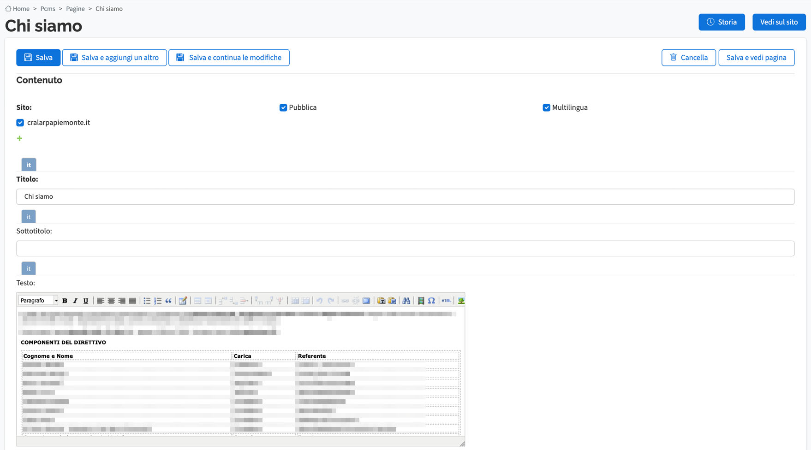The width and height of the screenshot is (811, 450).
Task: Click the upload image icon at toolbar end
Action: tap(461, 301)
